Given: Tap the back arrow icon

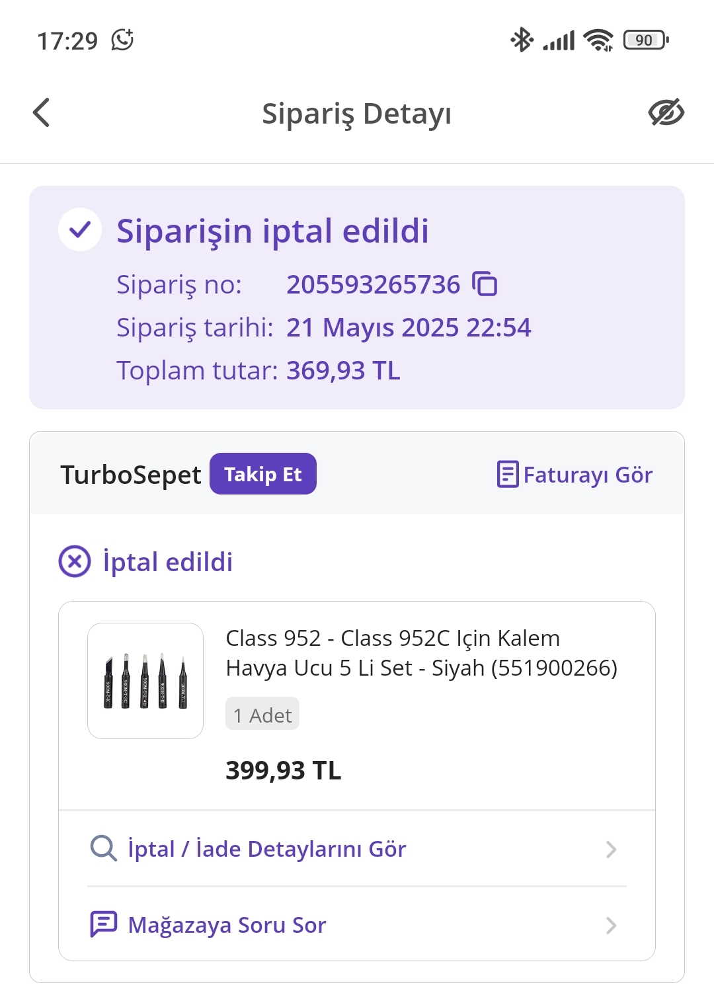Looking at the screenshot, I should click(42, 112).
